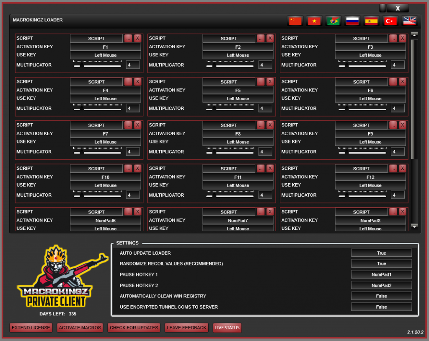Change the F12 activation key field

[x=370, y=177]
